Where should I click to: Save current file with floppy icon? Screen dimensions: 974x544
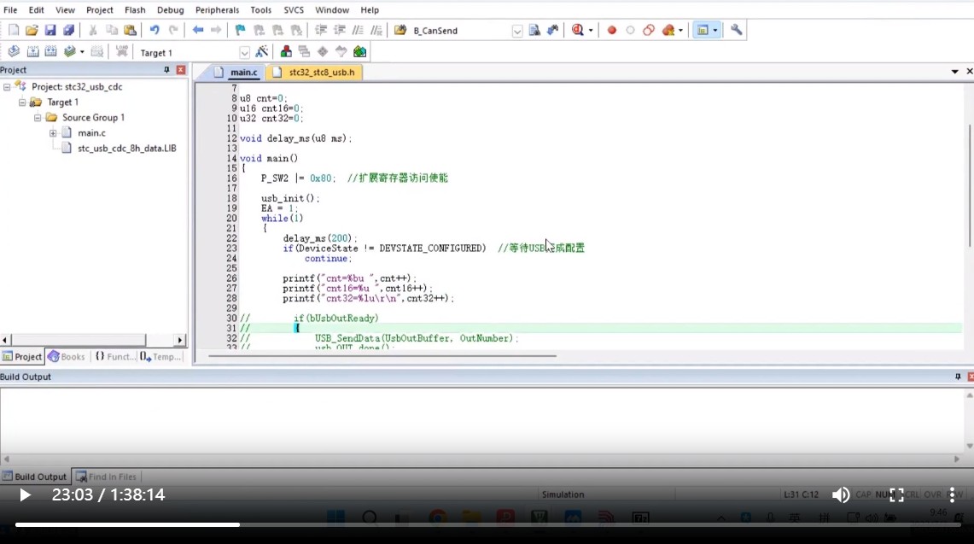(50, 30)
